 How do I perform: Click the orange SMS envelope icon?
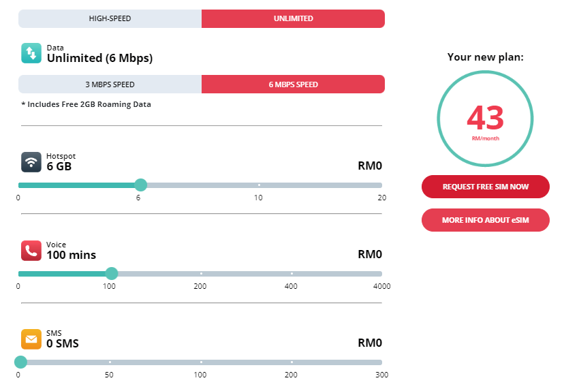tap(31, 339)
